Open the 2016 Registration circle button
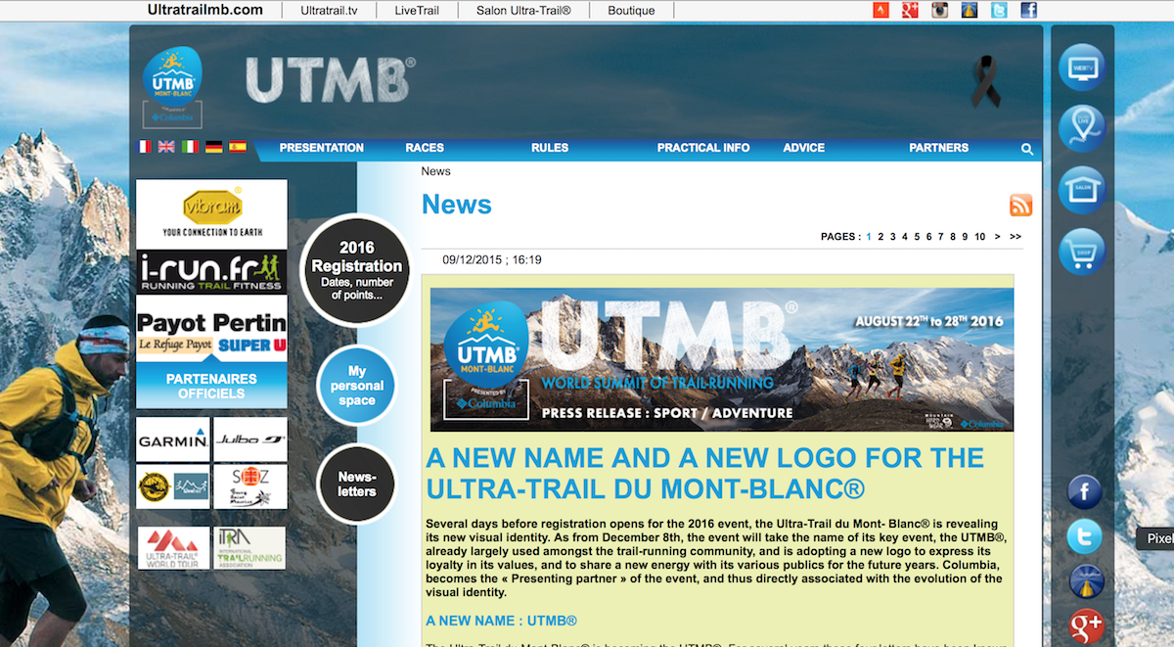1174x647 pixels. 356,269
